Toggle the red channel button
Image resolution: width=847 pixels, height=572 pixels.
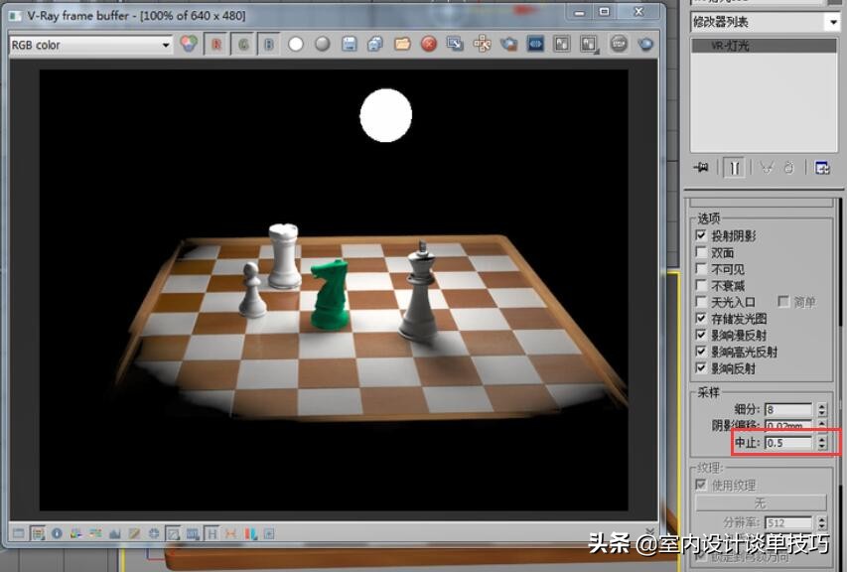(216, 45)
